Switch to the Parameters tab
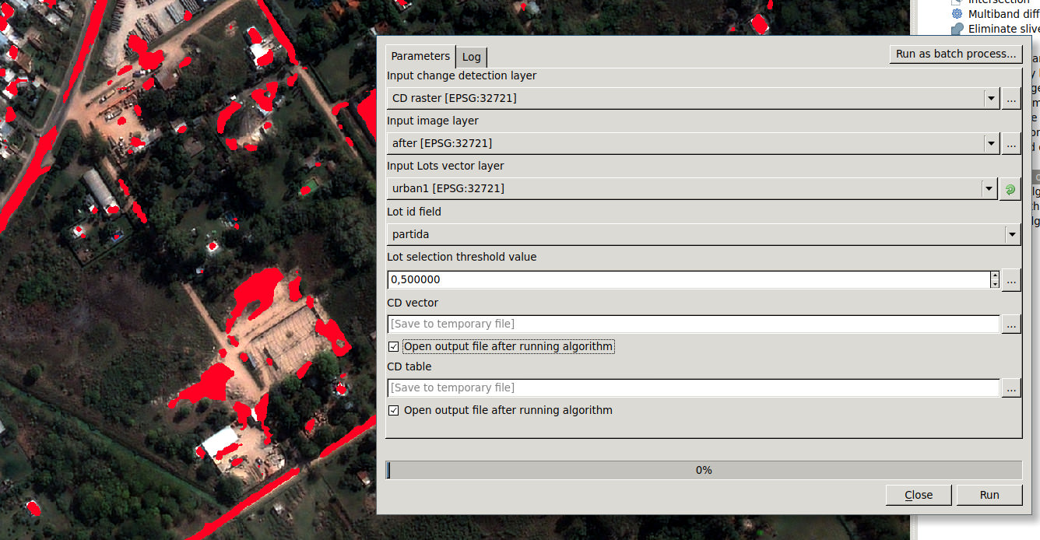Image resolution: width=1040 pixels, height=540 pixels. pyautogui.click(x=420, y=56)
